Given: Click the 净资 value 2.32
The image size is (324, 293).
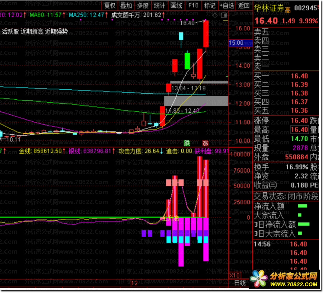Looking at the screenshot, I should pos(301,176).
